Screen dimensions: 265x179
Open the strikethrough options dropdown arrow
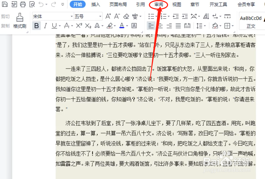[72, 26]
